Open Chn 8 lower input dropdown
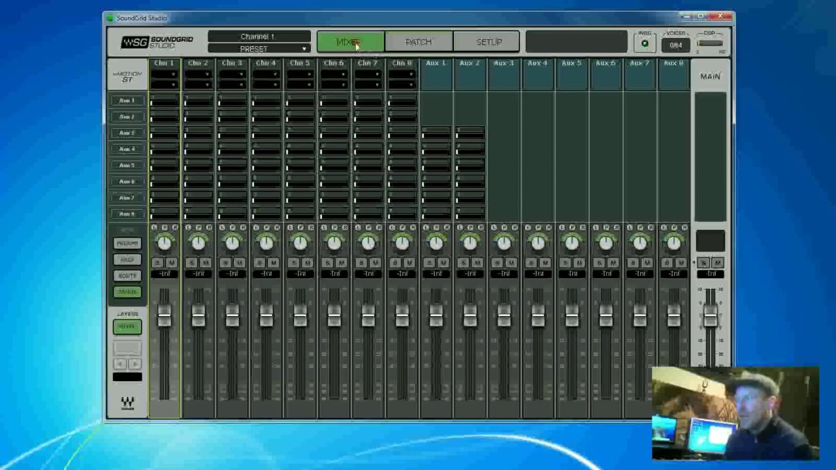 point(402,84)
